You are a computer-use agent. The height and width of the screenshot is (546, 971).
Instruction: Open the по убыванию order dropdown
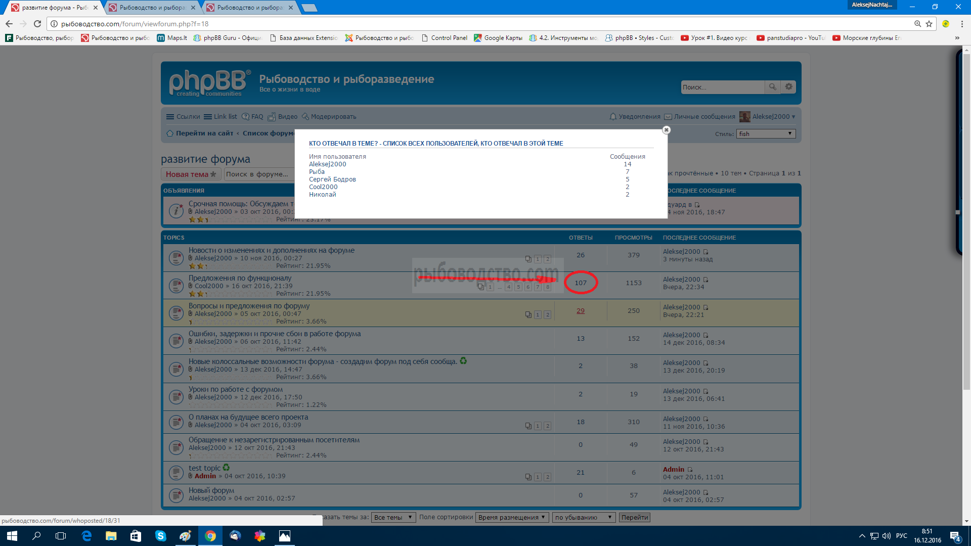[x=584, y=518]
